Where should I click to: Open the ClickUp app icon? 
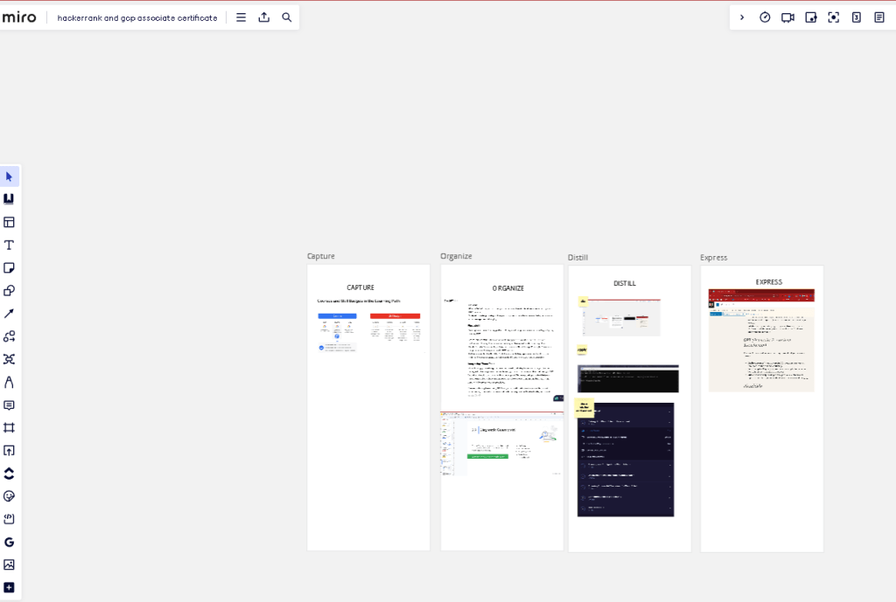(9, 474)
